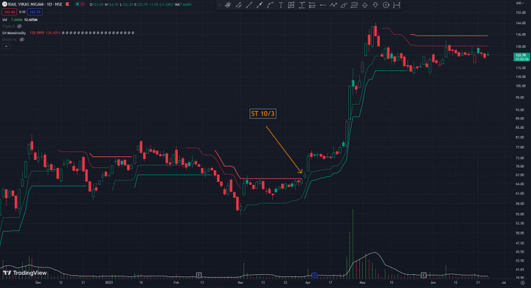Select the Vol indicator legend
The image size is (531, 288).
(x=4, y=20)
